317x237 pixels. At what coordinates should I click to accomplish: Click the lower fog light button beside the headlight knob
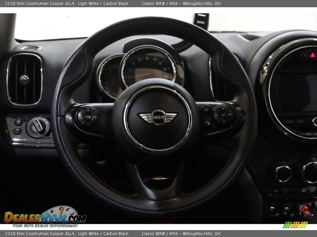(18, 131)
